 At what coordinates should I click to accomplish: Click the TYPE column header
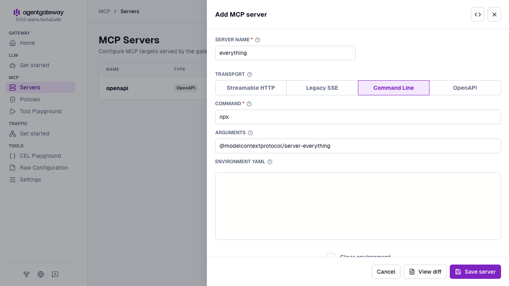click(x=179, y=70)
